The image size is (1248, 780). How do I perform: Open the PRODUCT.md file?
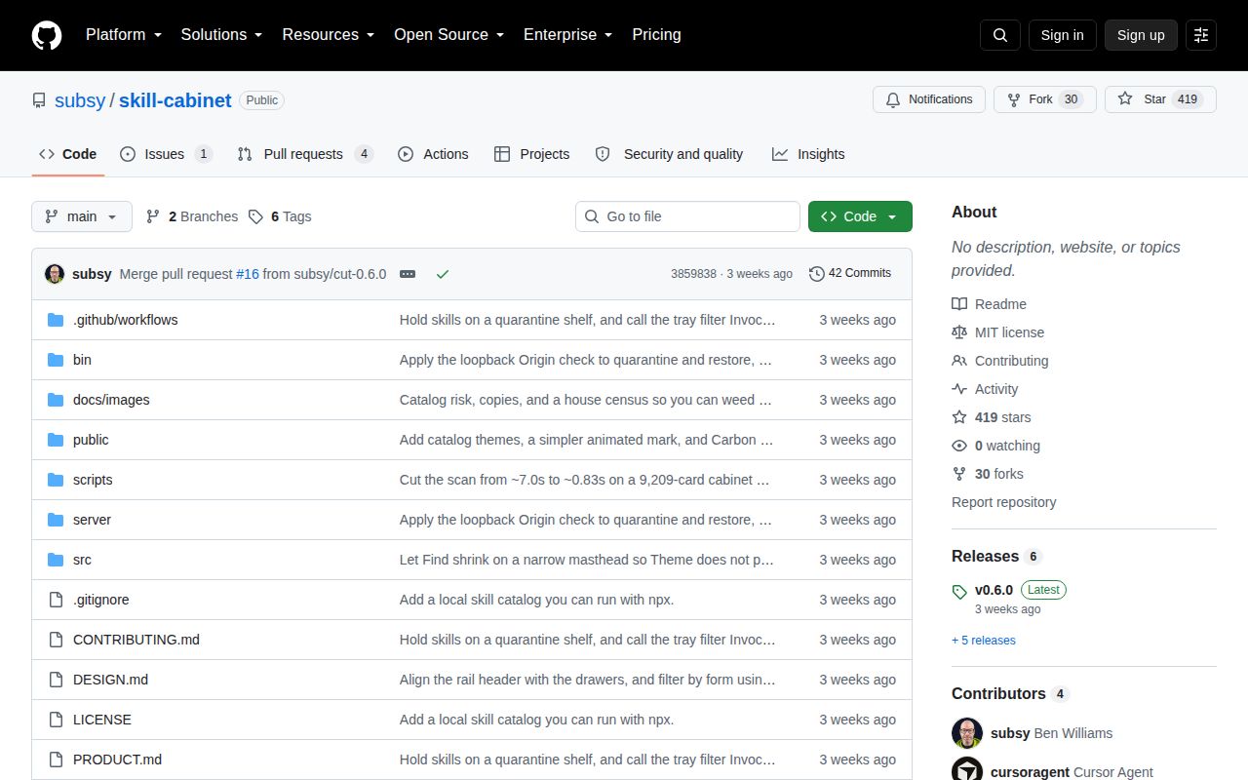point(117,760)
